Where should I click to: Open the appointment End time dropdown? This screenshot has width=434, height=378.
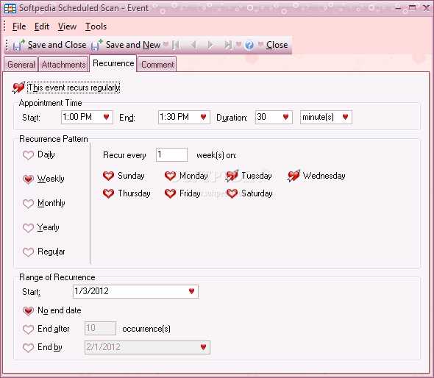pos(204,117)
